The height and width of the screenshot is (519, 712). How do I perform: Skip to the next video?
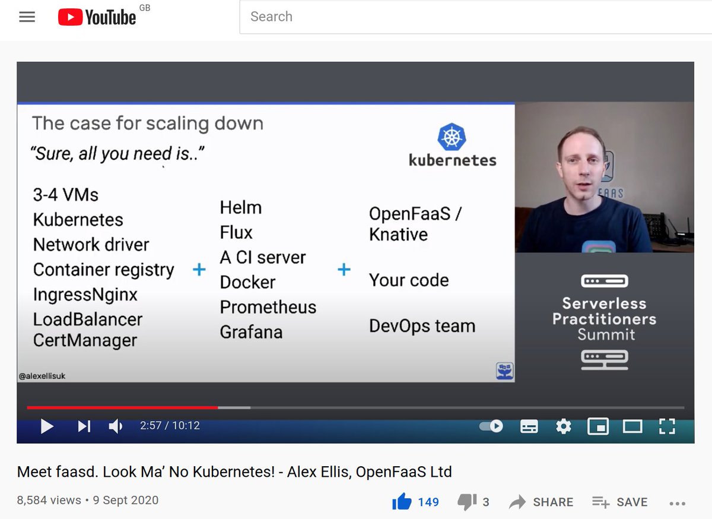[x=84, y=426]
